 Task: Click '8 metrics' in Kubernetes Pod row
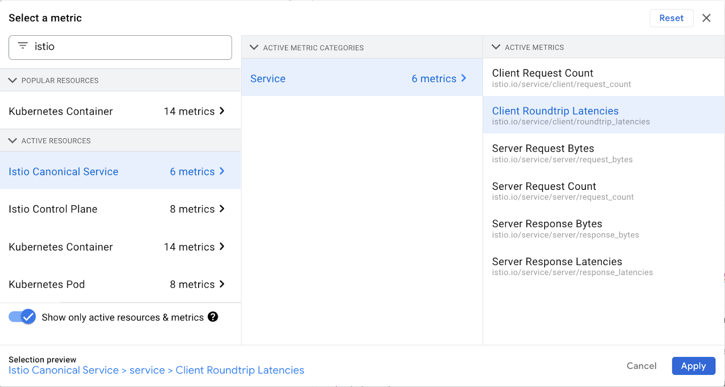[192, 284]
